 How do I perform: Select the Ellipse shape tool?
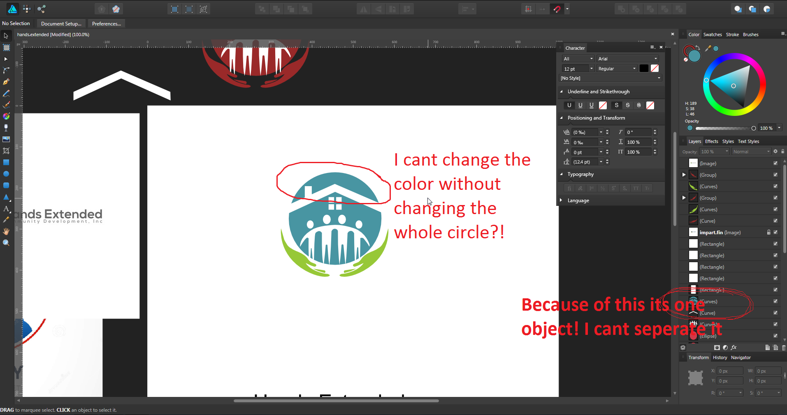pos(6,174)
